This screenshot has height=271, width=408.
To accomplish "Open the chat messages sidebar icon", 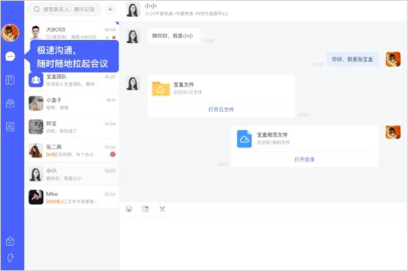I will click(10, 56).
